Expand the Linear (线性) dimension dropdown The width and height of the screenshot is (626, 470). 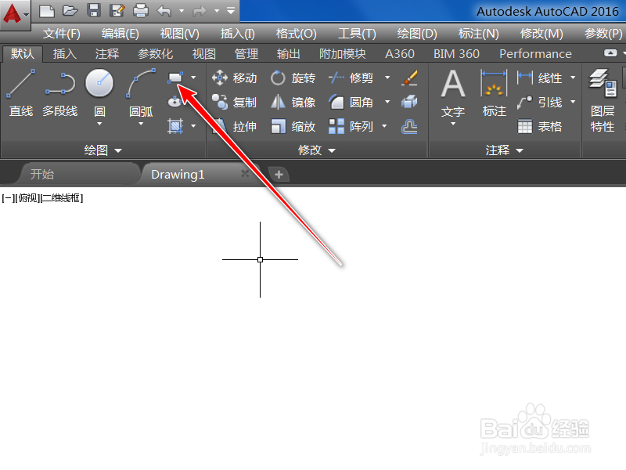(573, 78)
